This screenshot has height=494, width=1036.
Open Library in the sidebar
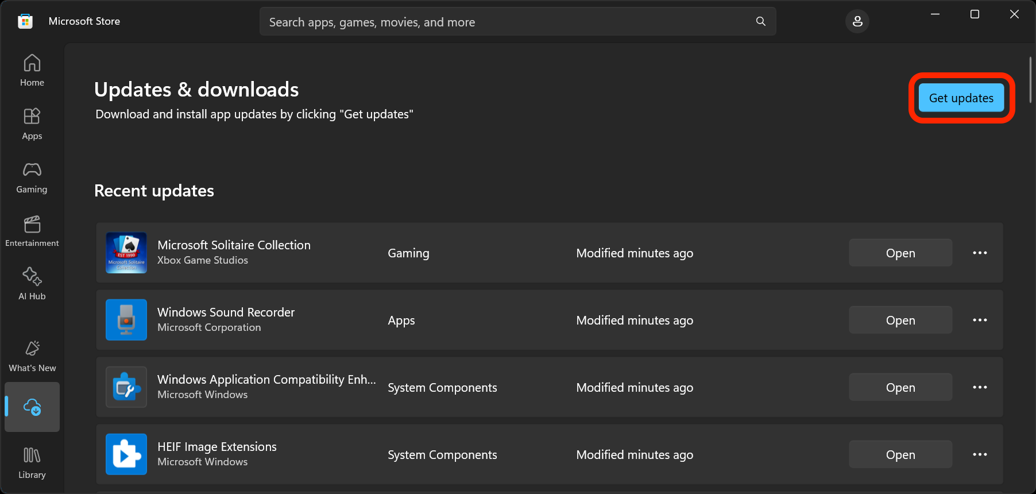pos(32,463)
